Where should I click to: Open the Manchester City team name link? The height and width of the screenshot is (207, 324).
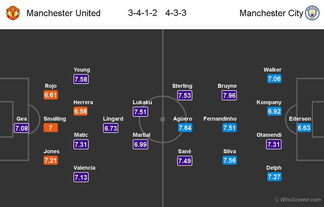click(271, 13)
